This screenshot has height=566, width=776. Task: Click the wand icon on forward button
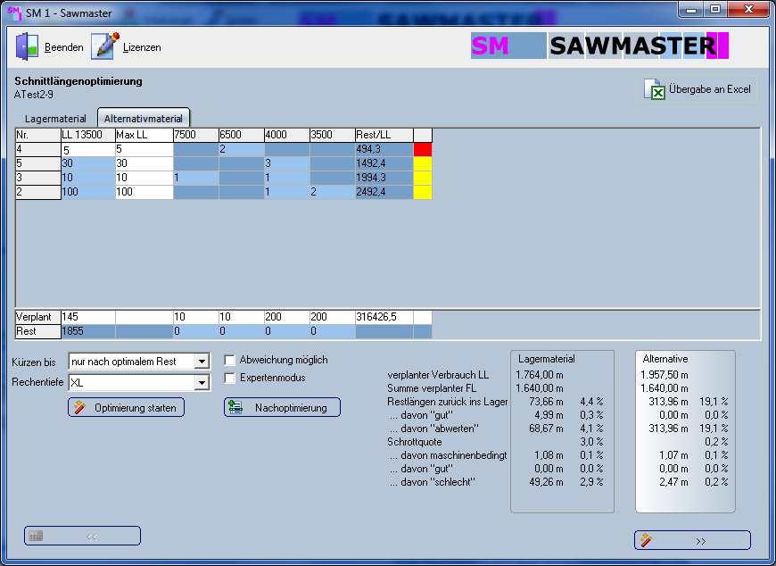[x=646, y=540]
